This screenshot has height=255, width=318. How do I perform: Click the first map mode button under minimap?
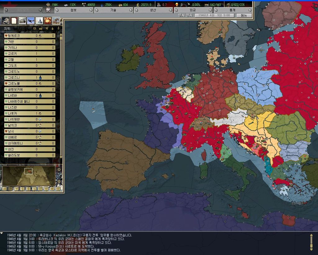(x=4, y=189)
